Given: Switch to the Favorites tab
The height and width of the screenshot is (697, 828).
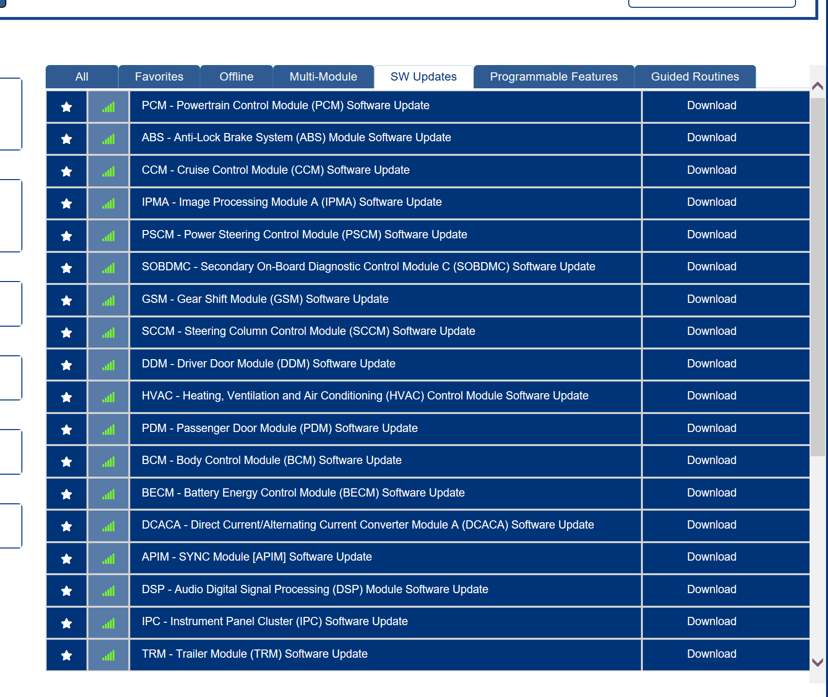Looking at the screenshot, I should [159, 77].
